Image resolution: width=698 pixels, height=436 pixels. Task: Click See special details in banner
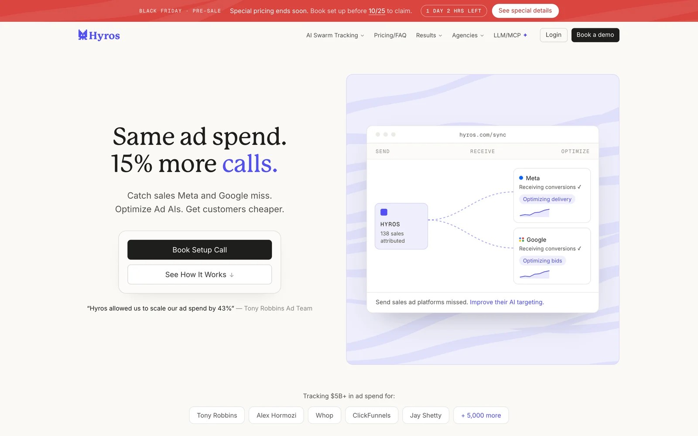coord(525,11)
